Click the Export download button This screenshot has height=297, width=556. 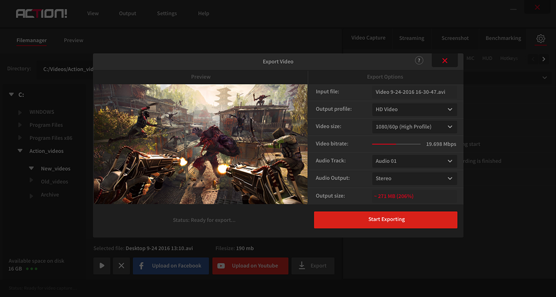313,266
